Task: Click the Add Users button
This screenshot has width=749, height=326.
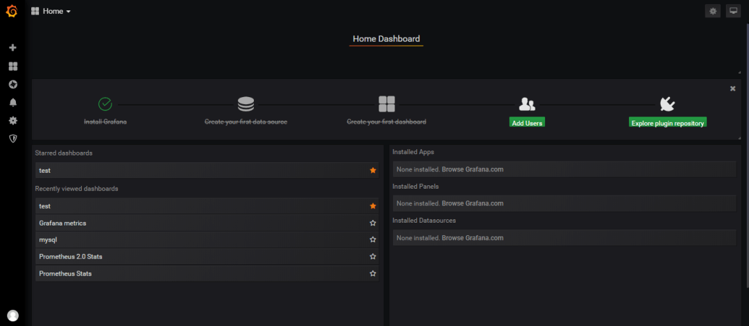Action: [x=527, y=123]
